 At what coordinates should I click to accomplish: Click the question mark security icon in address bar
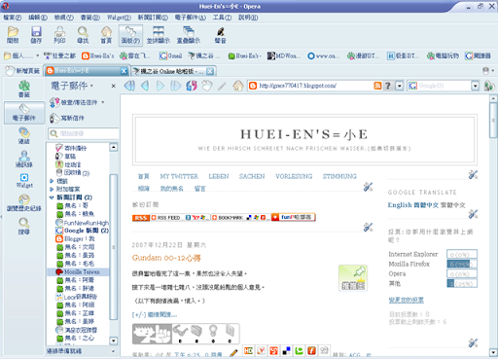[388, 86]
